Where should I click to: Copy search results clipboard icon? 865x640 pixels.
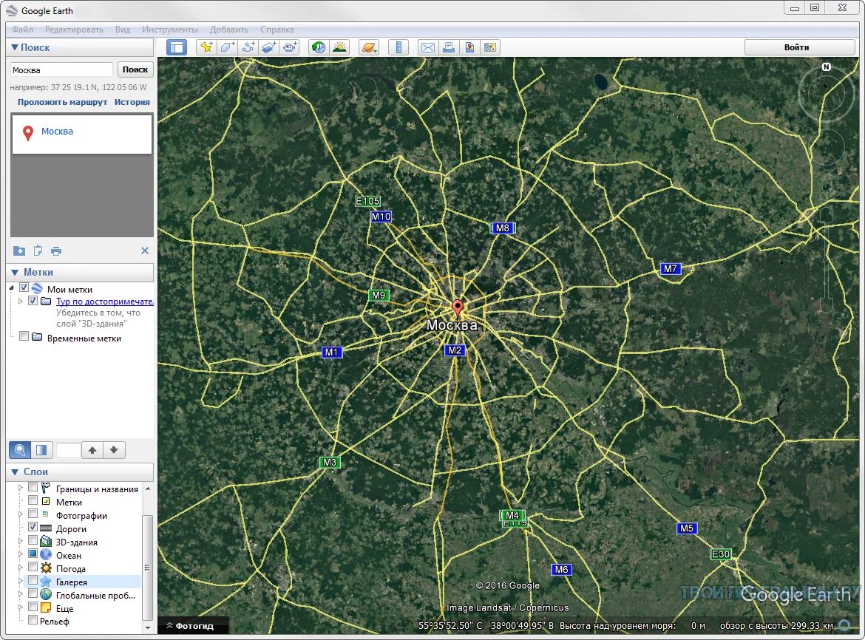pos(38,251)
